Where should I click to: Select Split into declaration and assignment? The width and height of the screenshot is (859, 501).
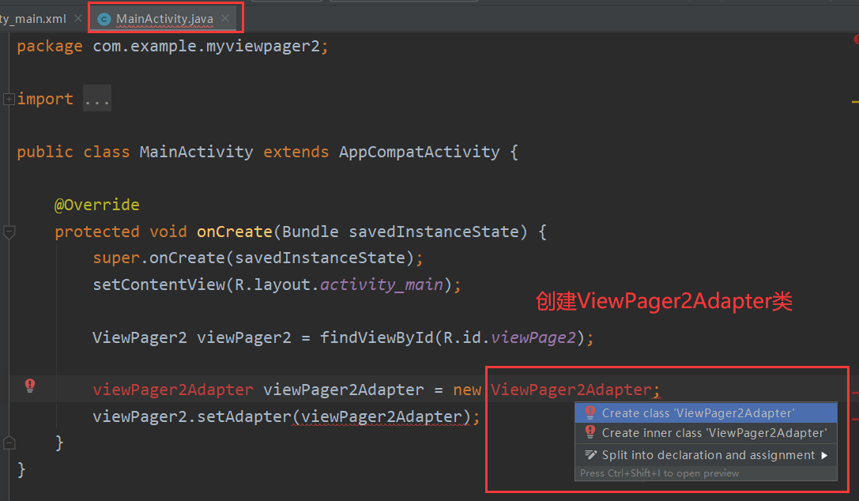tap(706, 455)
